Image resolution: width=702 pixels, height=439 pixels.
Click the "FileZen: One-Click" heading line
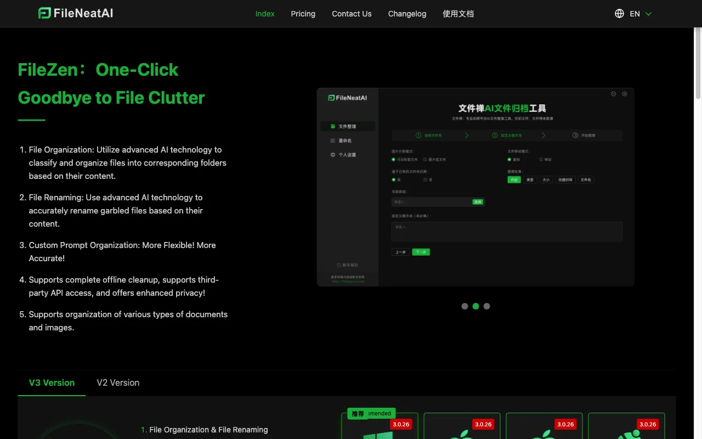[x=98, y=70]
